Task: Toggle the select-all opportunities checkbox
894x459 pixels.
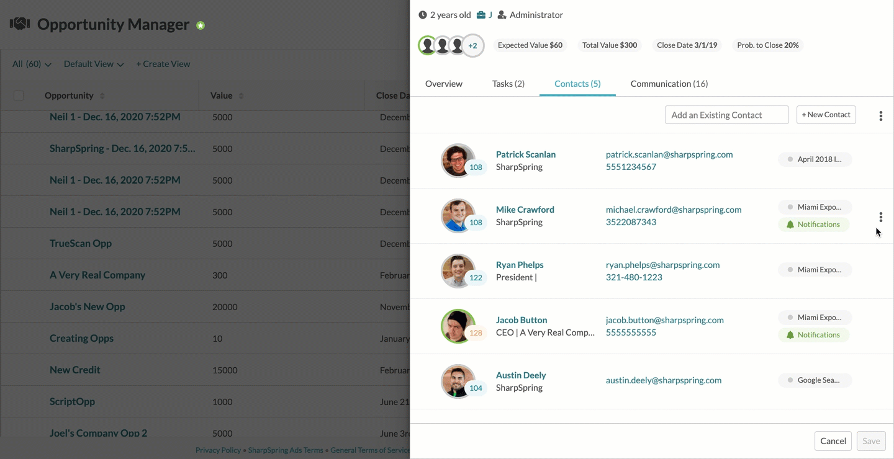Action: [x=19, y=96]
